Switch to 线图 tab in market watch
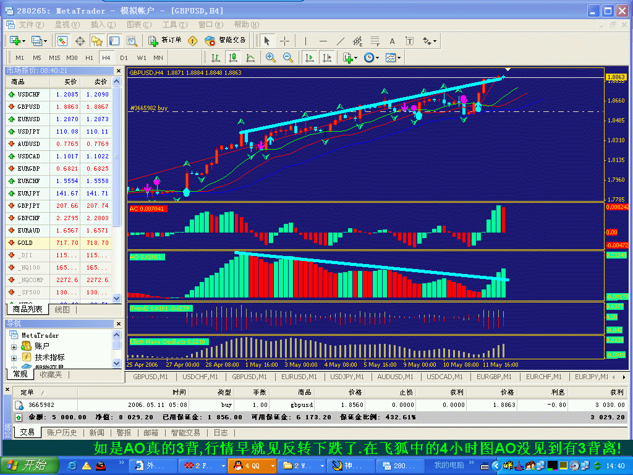The height and width of the screenshot is (475, 633). coord(62,310)
